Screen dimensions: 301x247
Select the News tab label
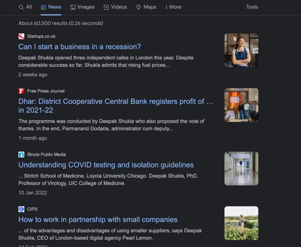(x=55, y=7)
